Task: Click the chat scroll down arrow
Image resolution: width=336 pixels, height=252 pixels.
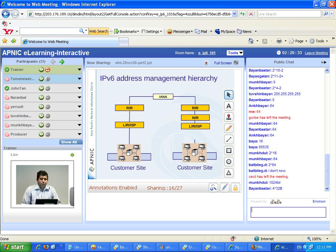Action: tap(327, 189)
